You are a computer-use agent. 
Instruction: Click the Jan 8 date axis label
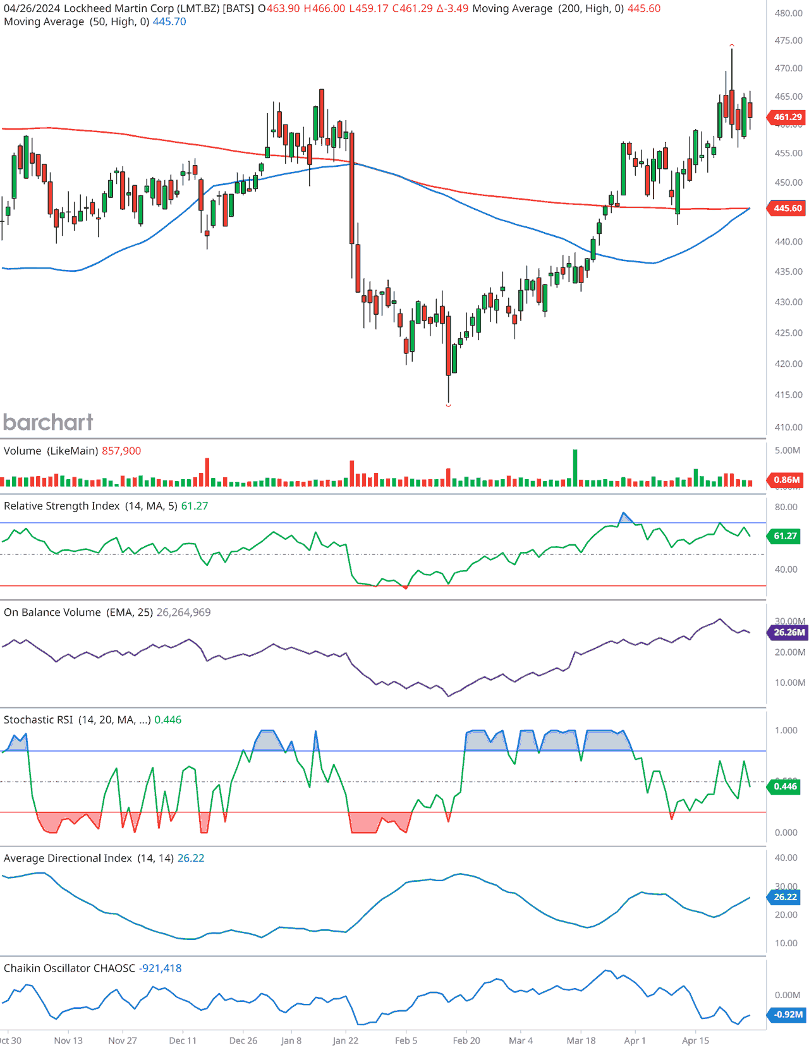click(x=291, y=1041)
